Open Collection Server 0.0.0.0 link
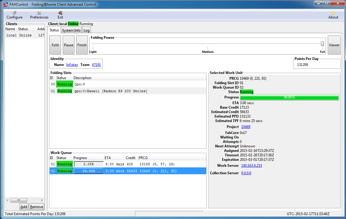This screenshot has width=346, height=219. [246, 173]
